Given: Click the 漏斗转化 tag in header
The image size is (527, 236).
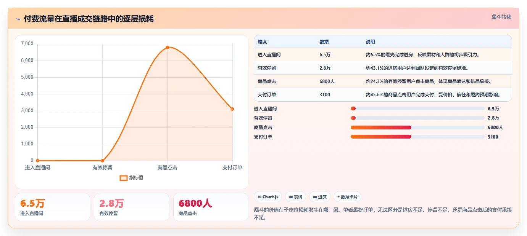Looking at the screenshot, I should click(501, 17).
